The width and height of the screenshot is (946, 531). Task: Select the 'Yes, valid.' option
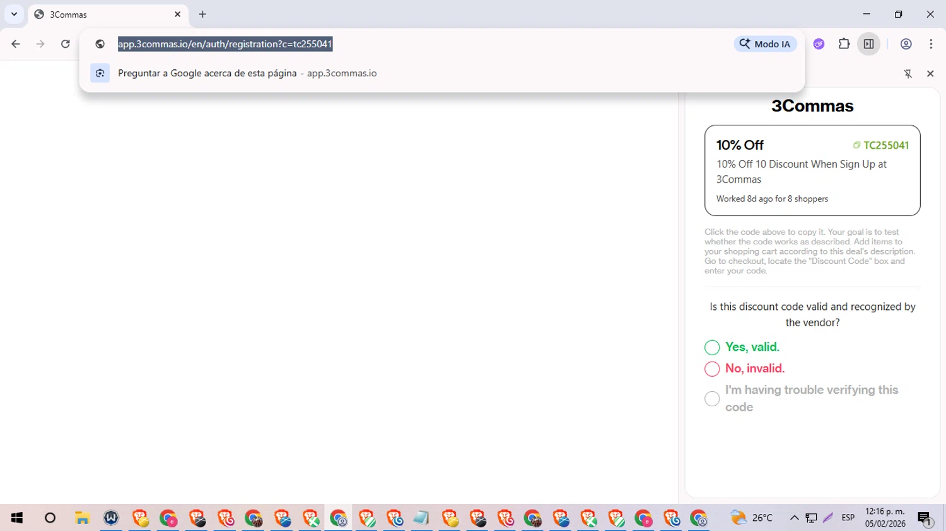coord(712,347)
